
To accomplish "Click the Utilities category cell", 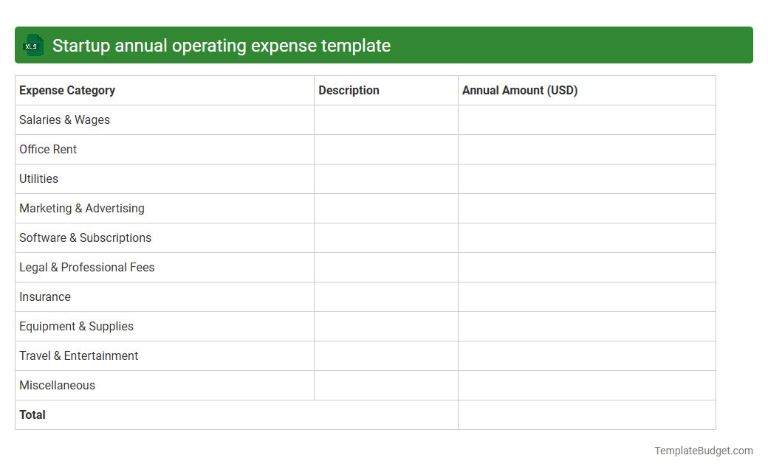I will 38,178.
